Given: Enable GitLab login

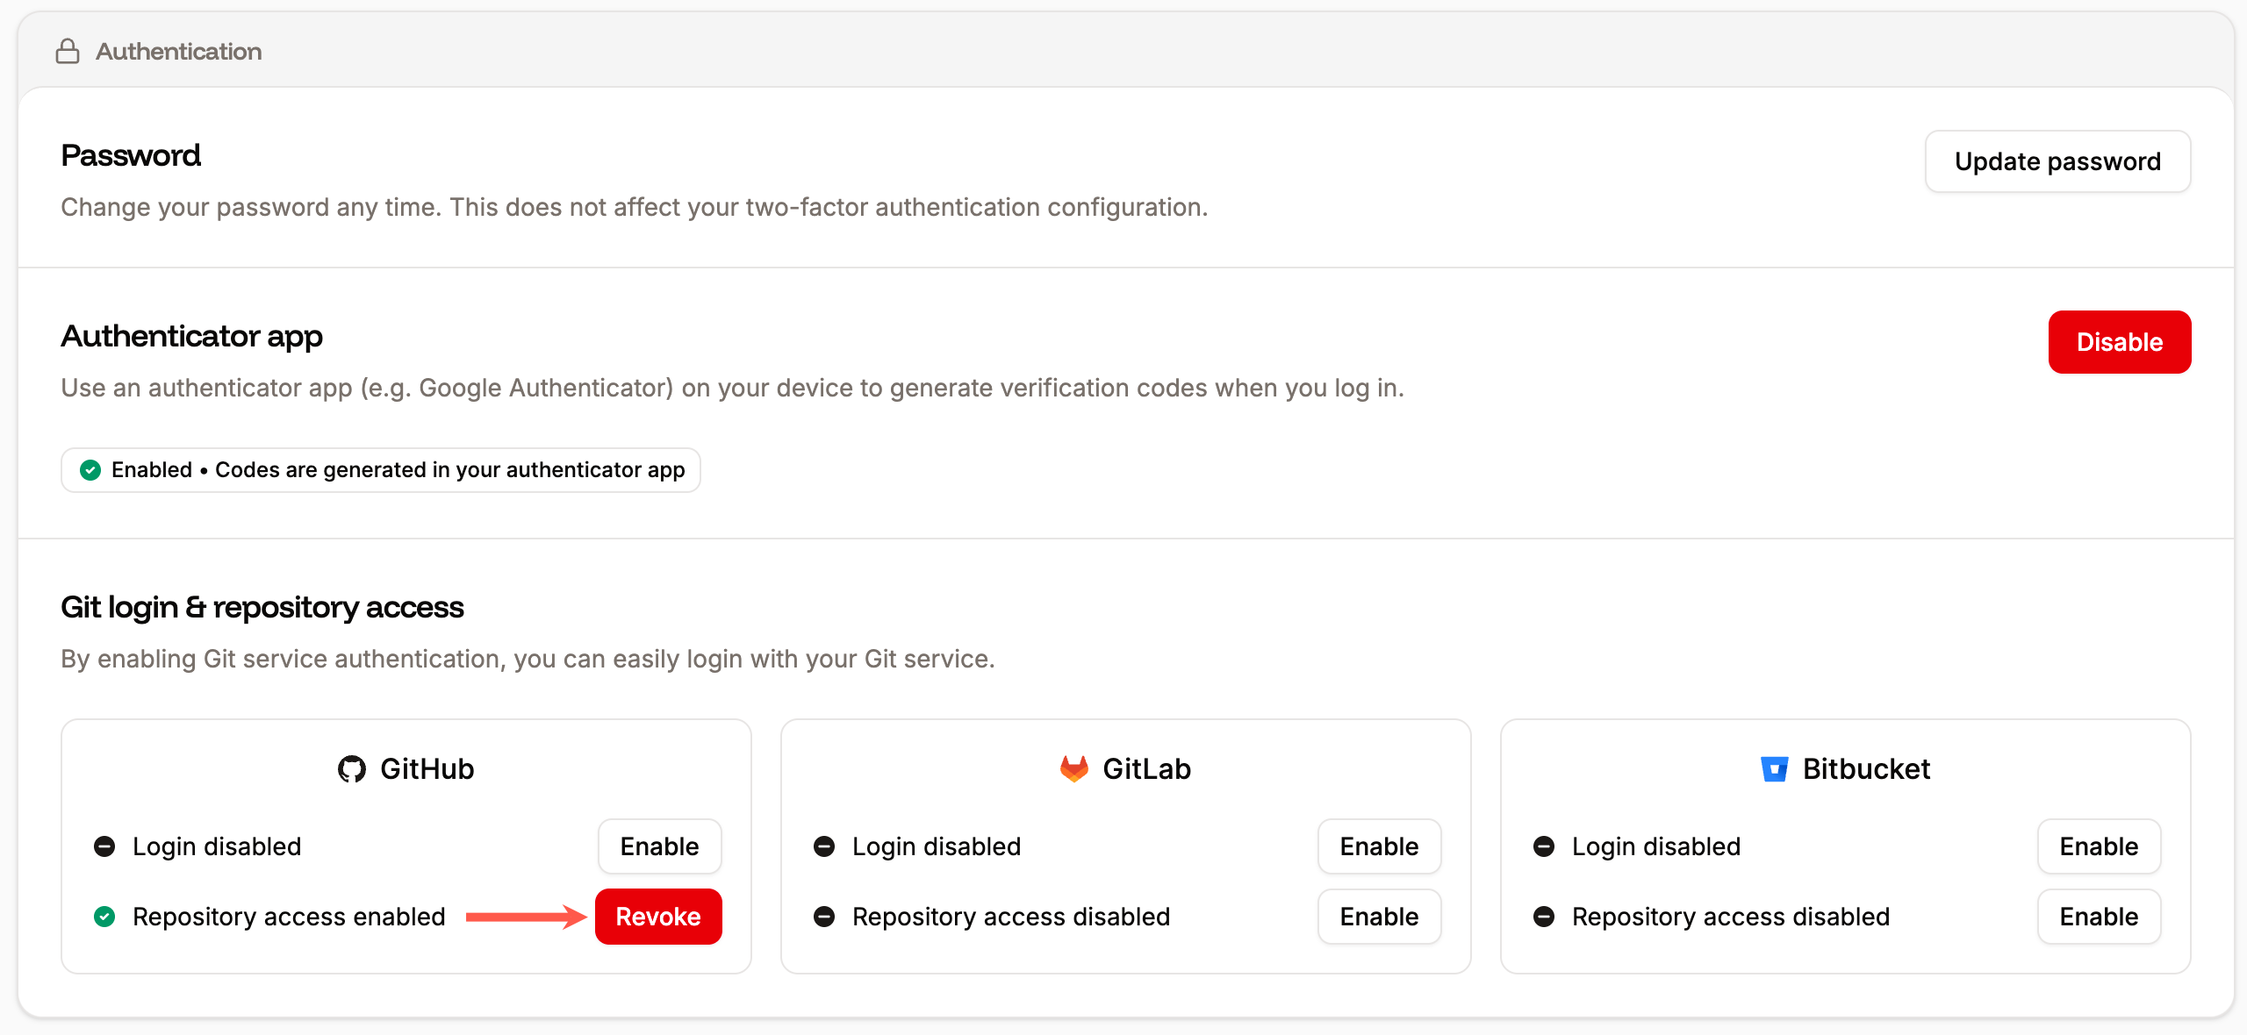Looking at the screenshot, I should (x=1379, y=846).
